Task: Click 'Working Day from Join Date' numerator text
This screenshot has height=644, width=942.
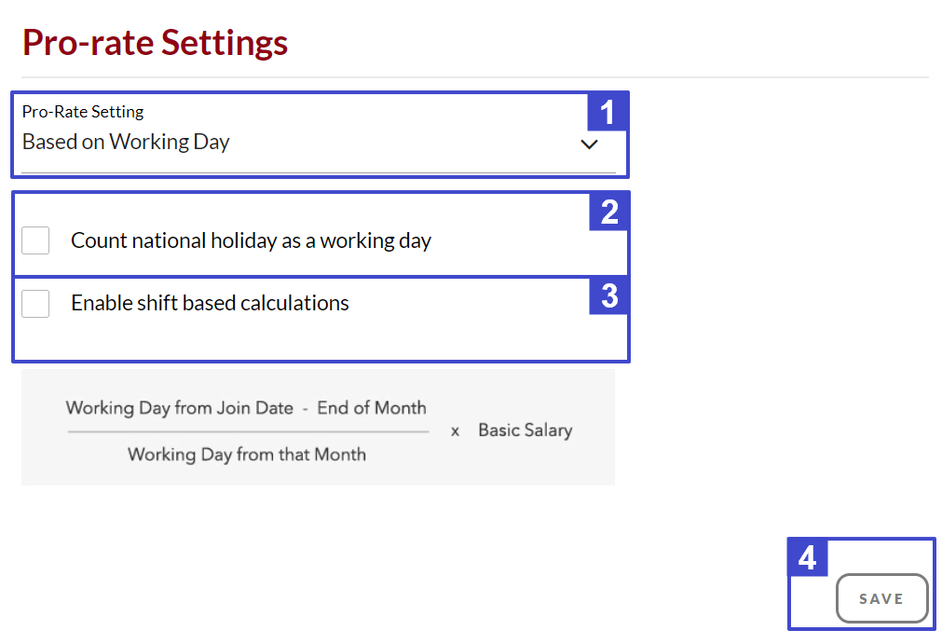Action: (180, 408)
